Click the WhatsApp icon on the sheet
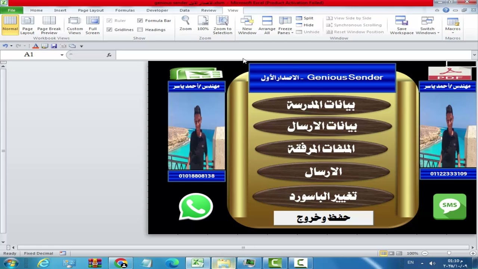This screenshot has width=478, height=269. click(196, 206)
